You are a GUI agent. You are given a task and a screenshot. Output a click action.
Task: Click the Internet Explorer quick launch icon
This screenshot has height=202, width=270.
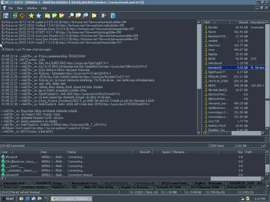pyautogui.click(x=27, y=199)
